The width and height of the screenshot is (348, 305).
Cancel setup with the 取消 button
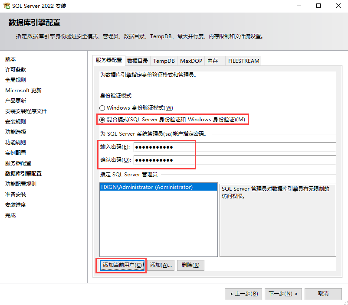pyautogui.click(x=323, y=294)
